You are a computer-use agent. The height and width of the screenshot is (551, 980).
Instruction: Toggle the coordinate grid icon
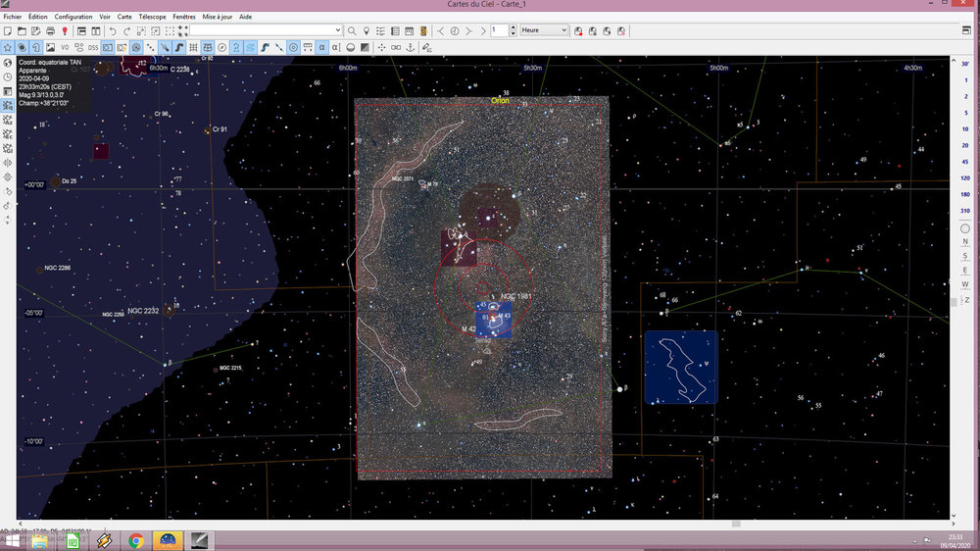coord(193,47)
